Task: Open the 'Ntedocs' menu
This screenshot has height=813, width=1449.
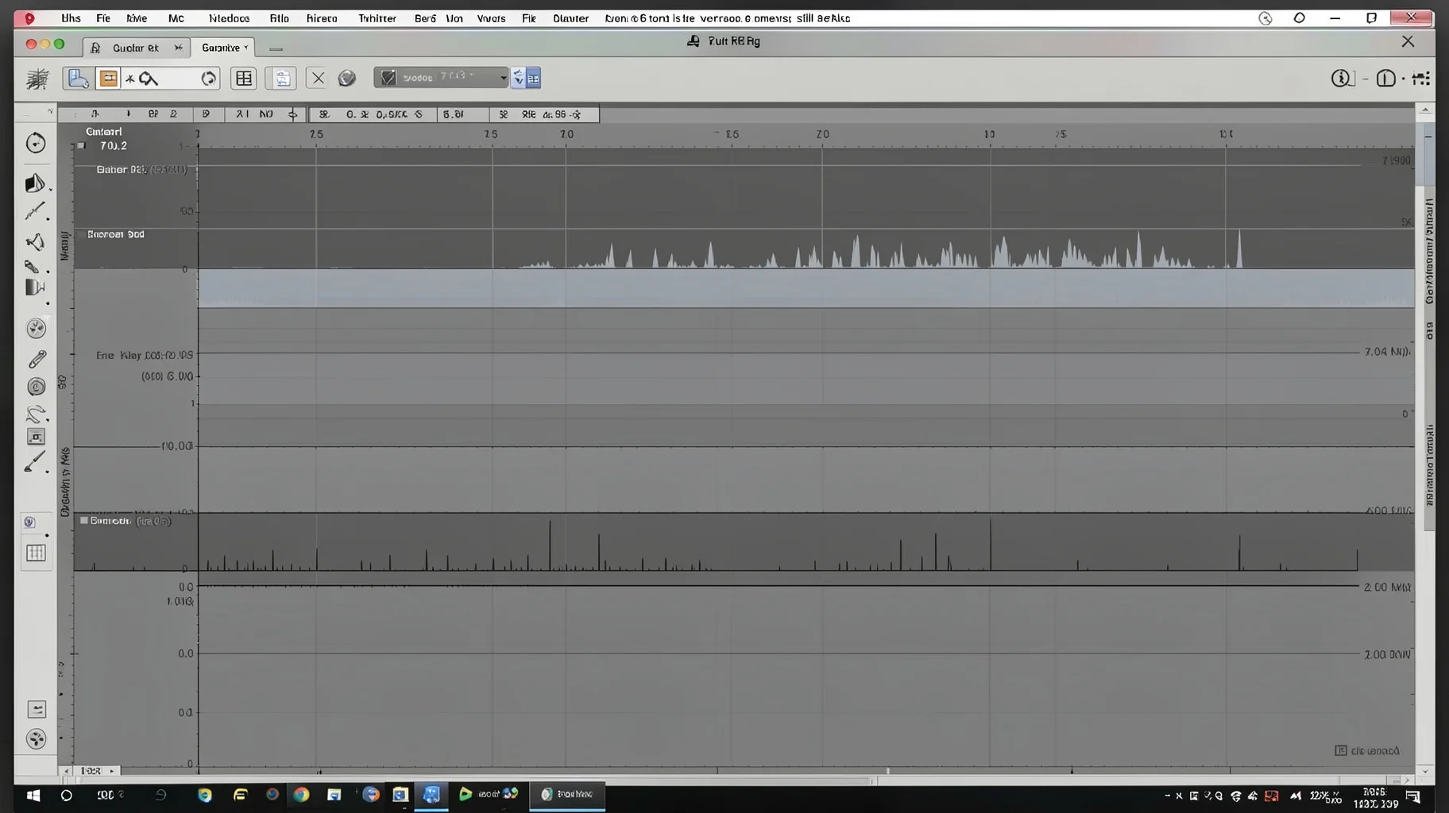Action: tap(229, 17)
